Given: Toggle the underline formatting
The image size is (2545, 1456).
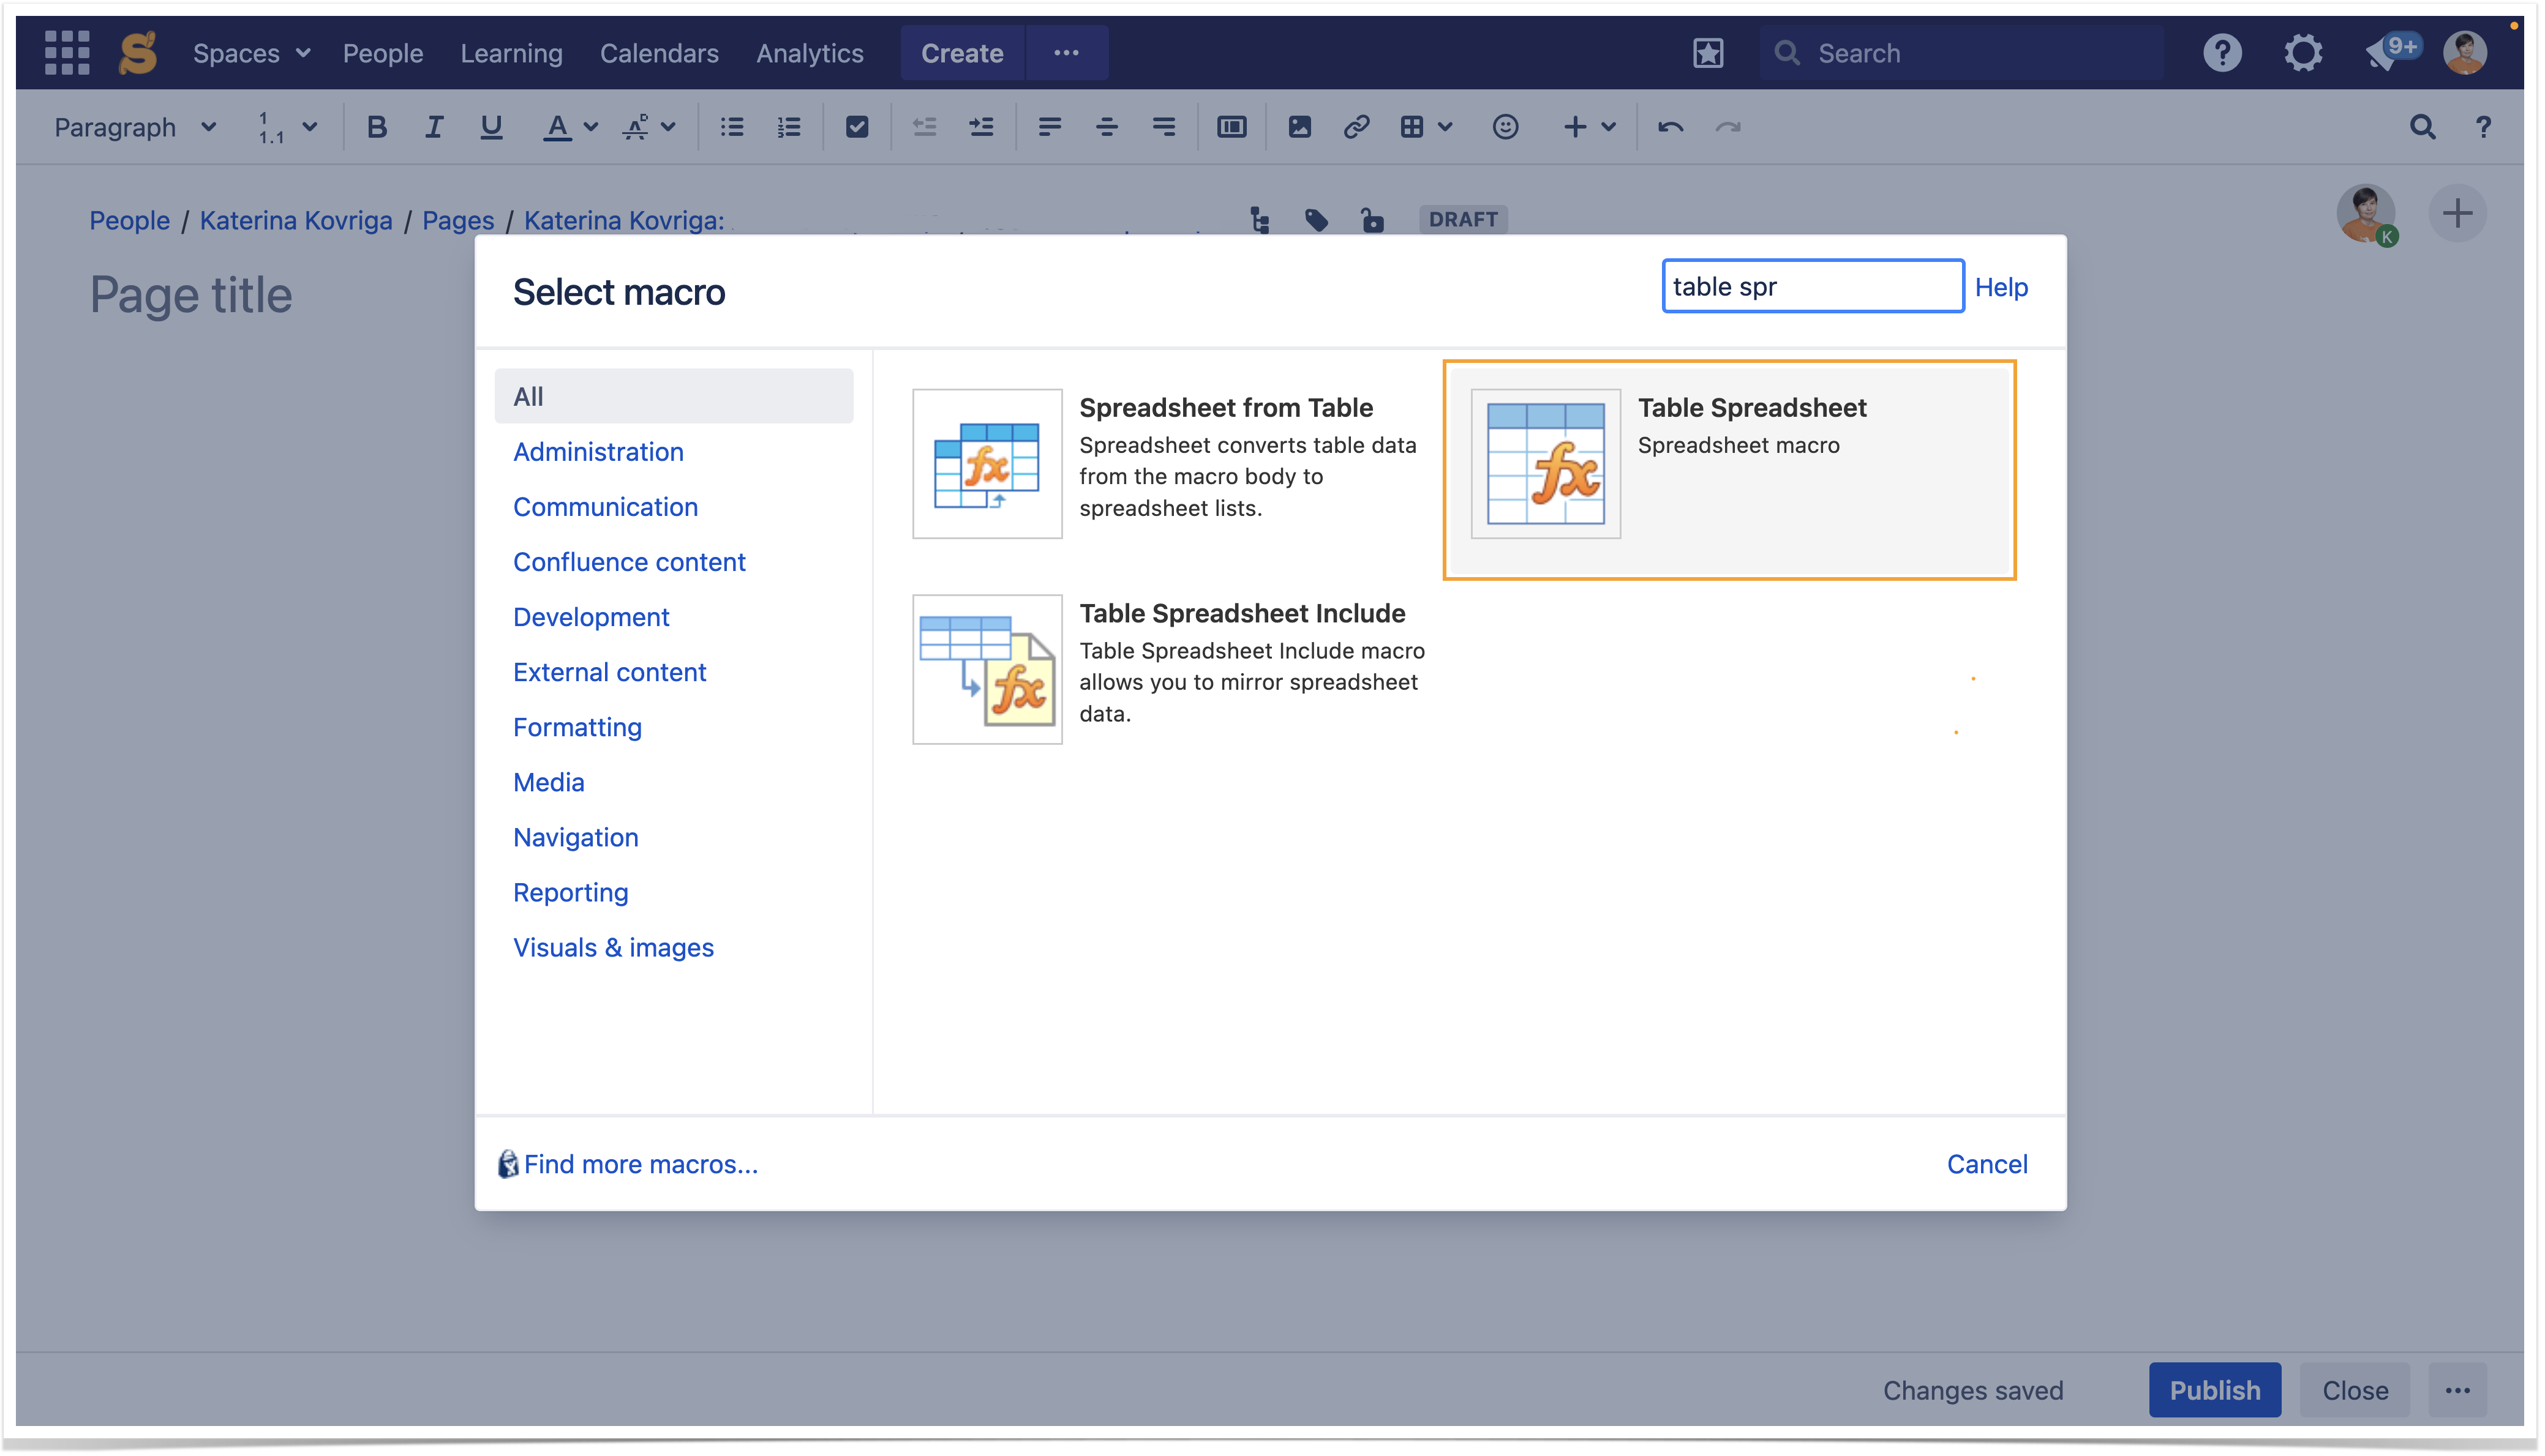Looking at the screenshot, I should 490,127.
